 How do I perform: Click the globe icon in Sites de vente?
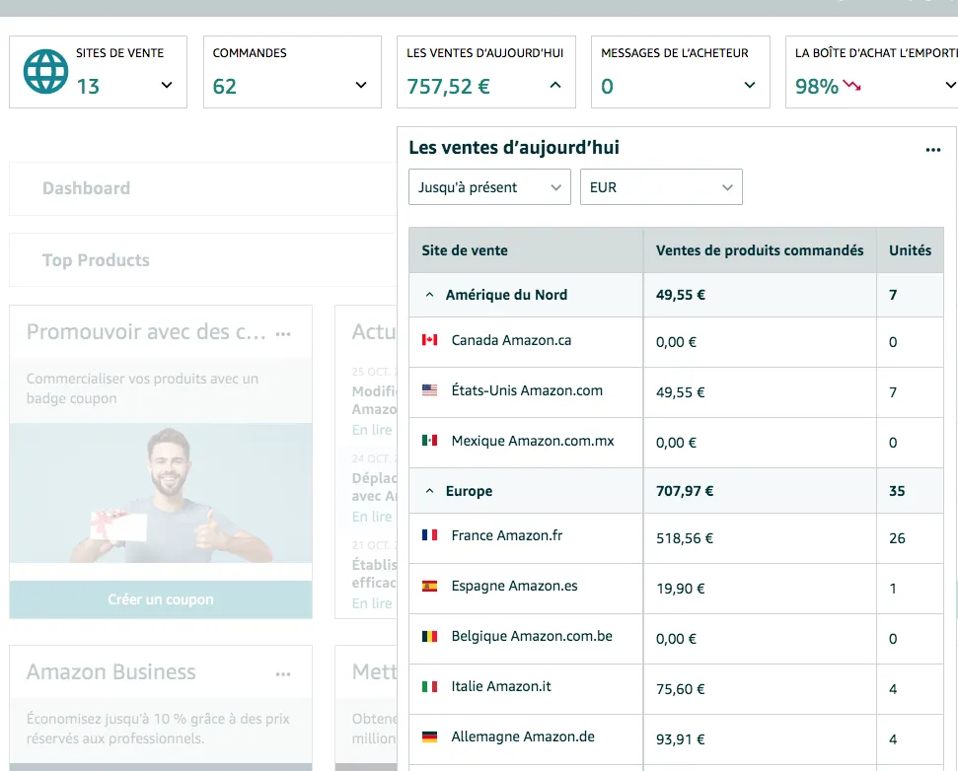point(45,71)
